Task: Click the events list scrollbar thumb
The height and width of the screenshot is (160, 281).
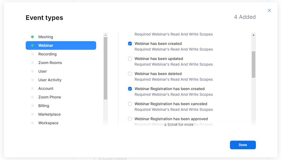Action: (x=253, y=65)
